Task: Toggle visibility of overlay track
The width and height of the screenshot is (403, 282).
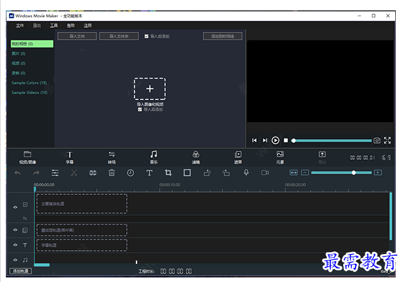Action: point(15,230)
